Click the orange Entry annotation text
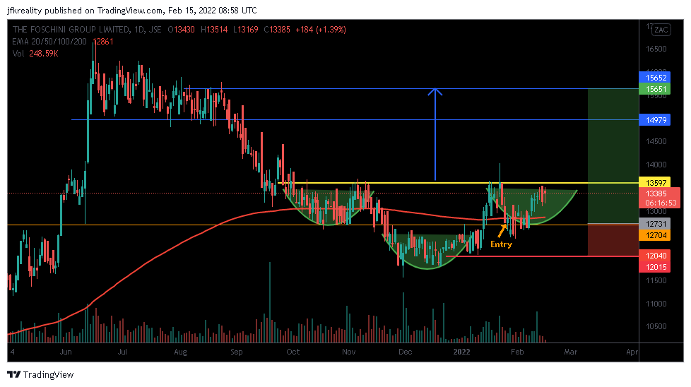Viewport: 691px width, 387px height. coord(501,244)
